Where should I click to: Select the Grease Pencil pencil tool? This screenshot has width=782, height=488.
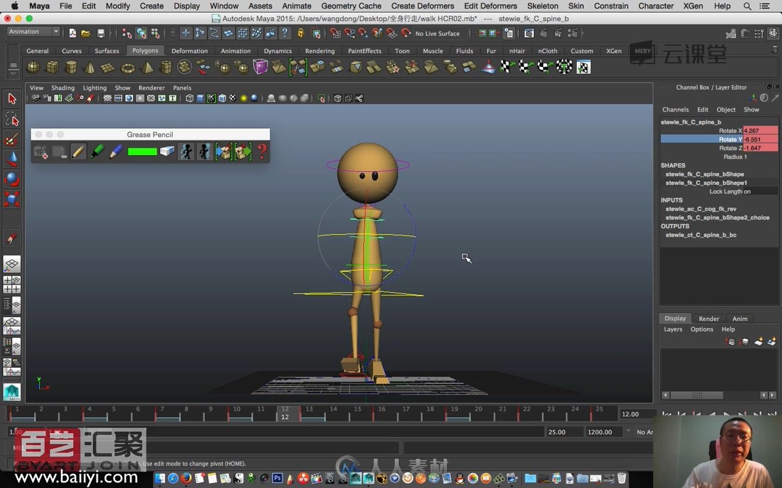pyautogui.click(x=78, y=152)
